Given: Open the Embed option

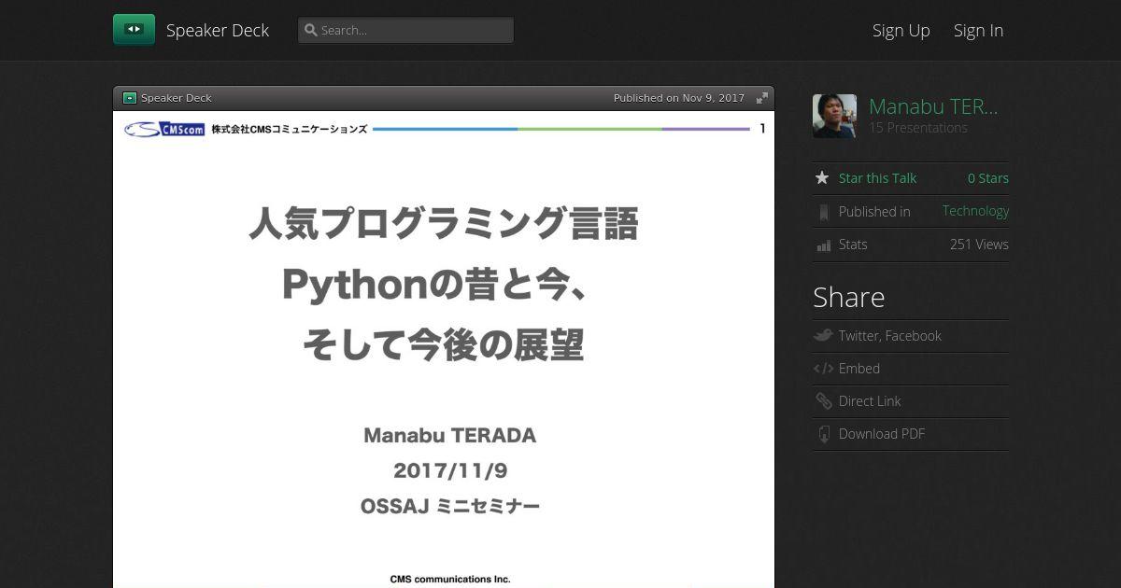Looking at the screenshot, I should [859, 369].
